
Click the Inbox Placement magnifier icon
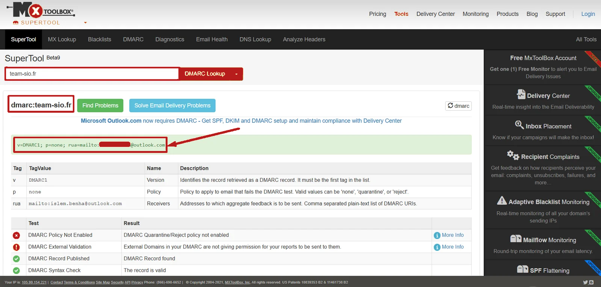pyautogui.click(x=519, y=125)
